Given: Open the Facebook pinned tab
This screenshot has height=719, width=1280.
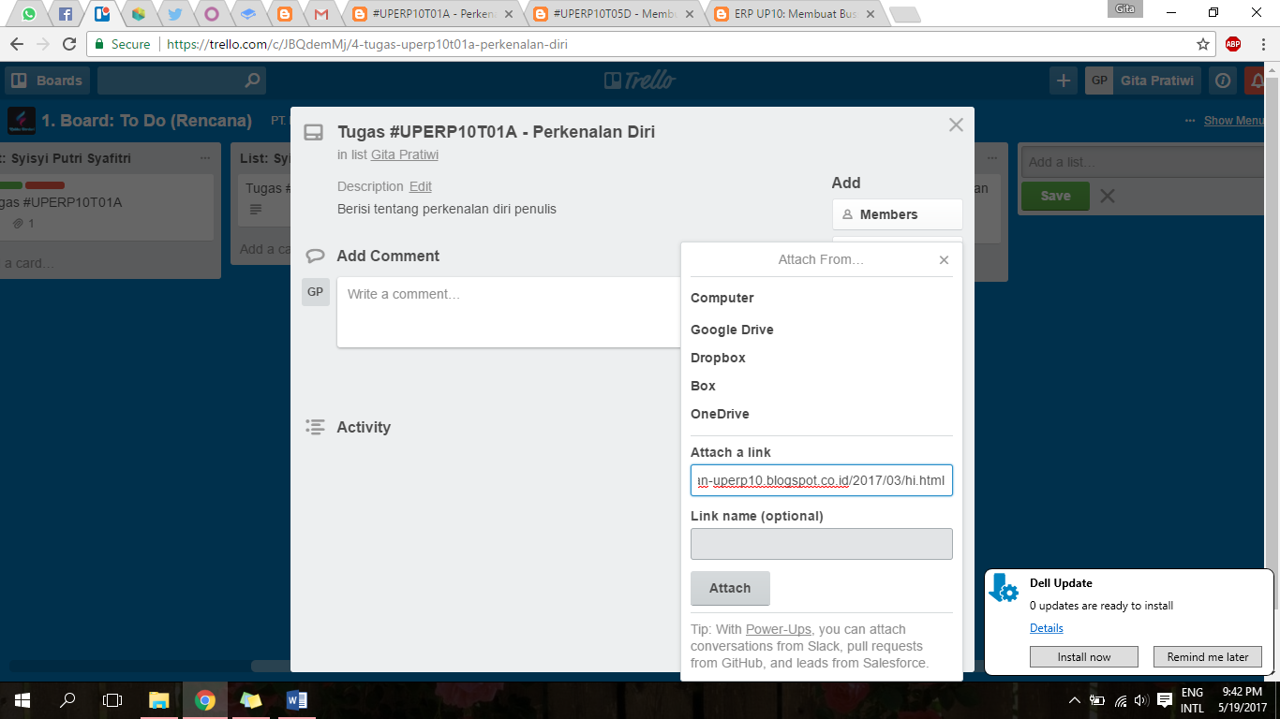Looking at the screenshot, I should [x=66, y=14].
